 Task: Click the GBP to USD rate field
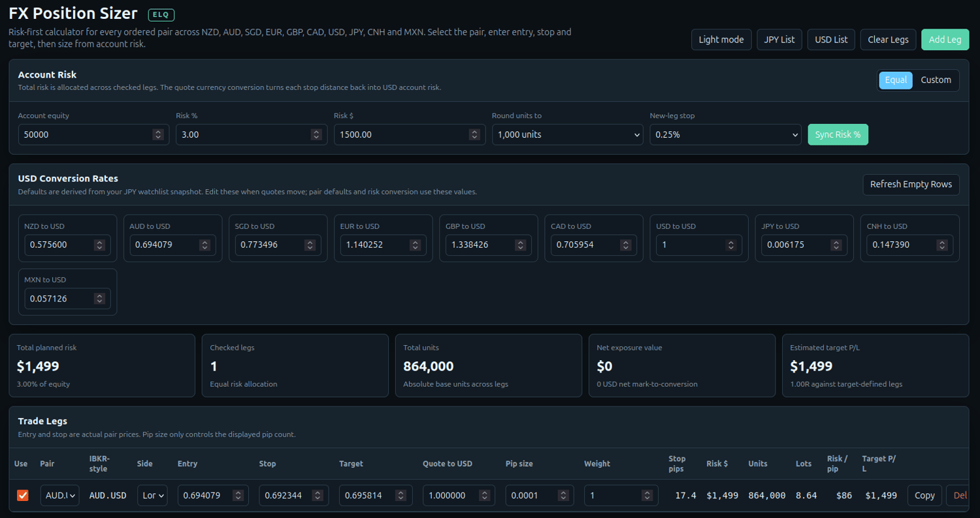(489, 245)
